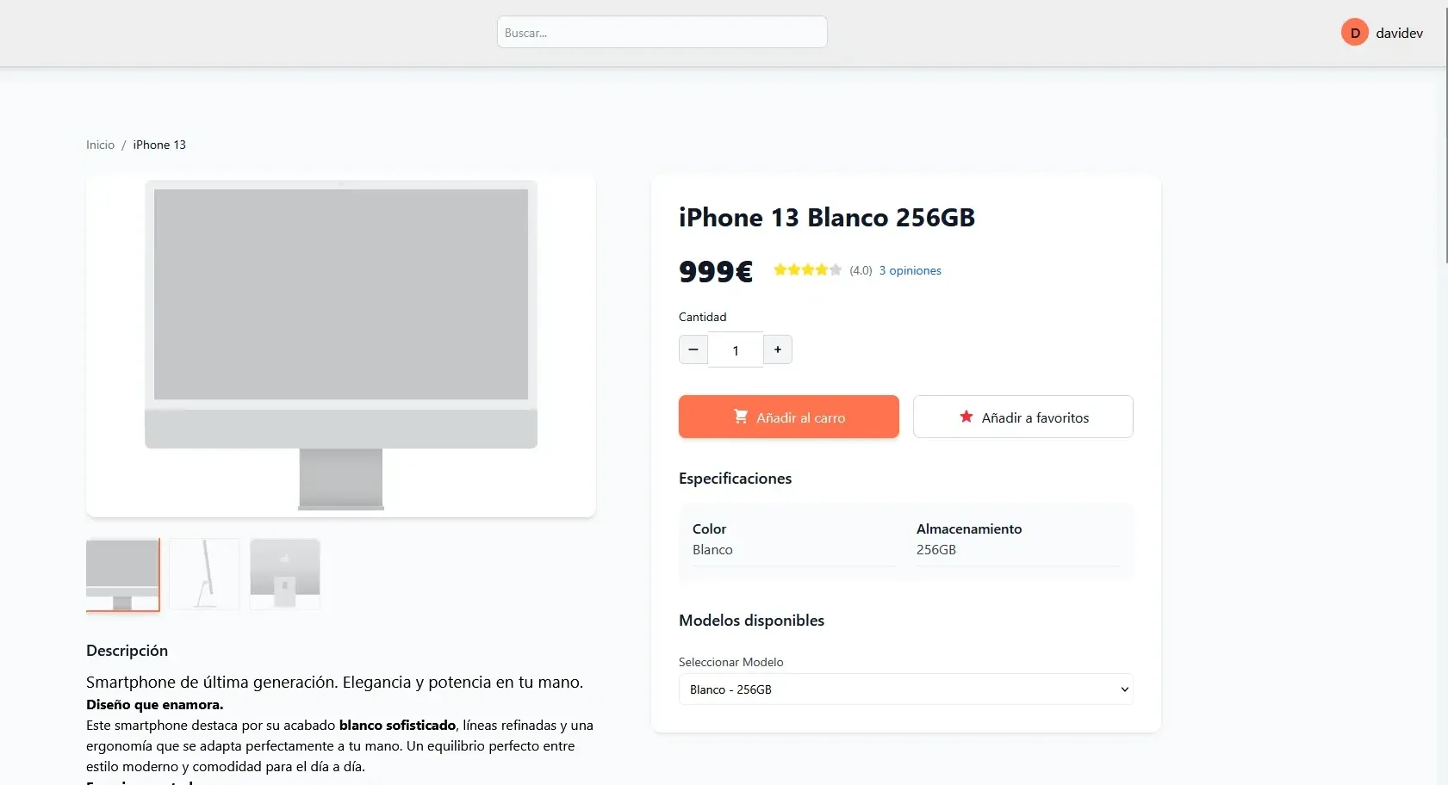The height and width of the screenshot is (785, 1448).
Task: Click the minus icon to decrease quantity
Action: [x=693, y=349]
